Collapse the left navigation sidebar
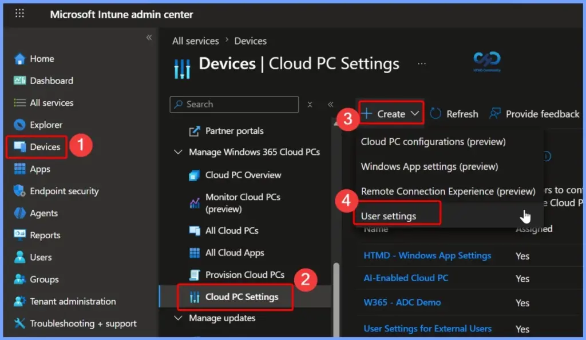The height and width of the screenshot is (340, 586). click(149, 37)
